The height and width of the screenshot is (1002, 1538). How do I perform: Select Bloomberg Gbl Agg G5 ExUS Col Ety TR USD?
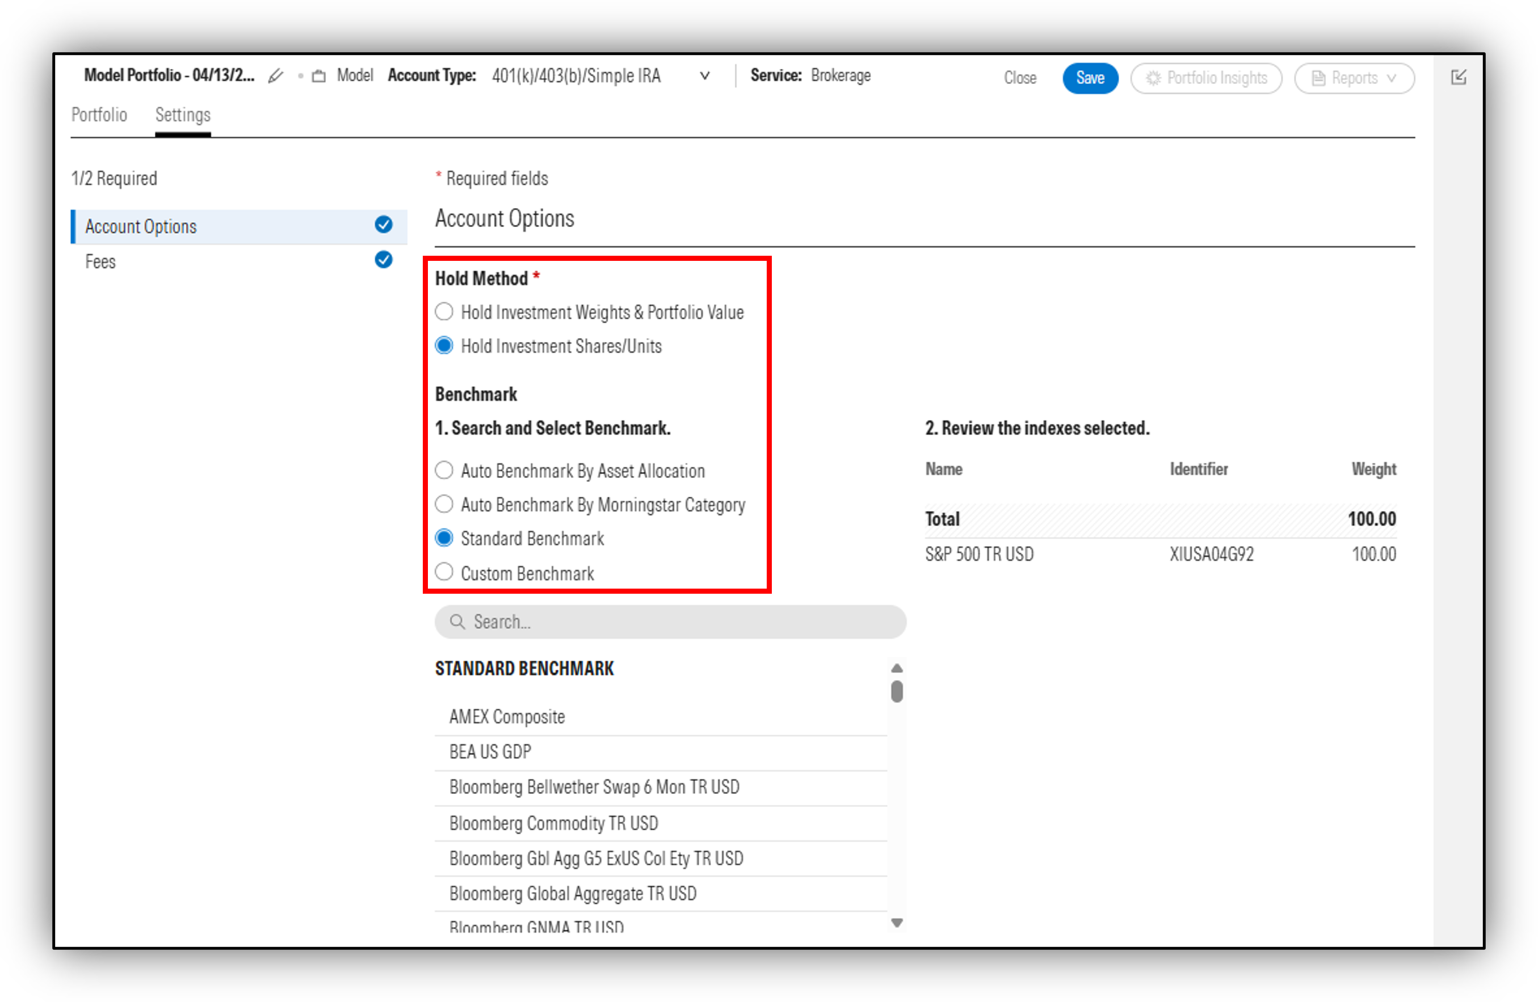[x=661, y=859]
